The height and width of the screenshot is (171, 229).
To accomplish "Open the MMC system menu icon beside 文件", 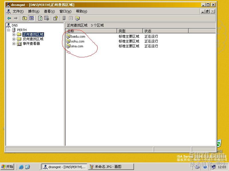I will pyautogui.click(x=9, y=11).
